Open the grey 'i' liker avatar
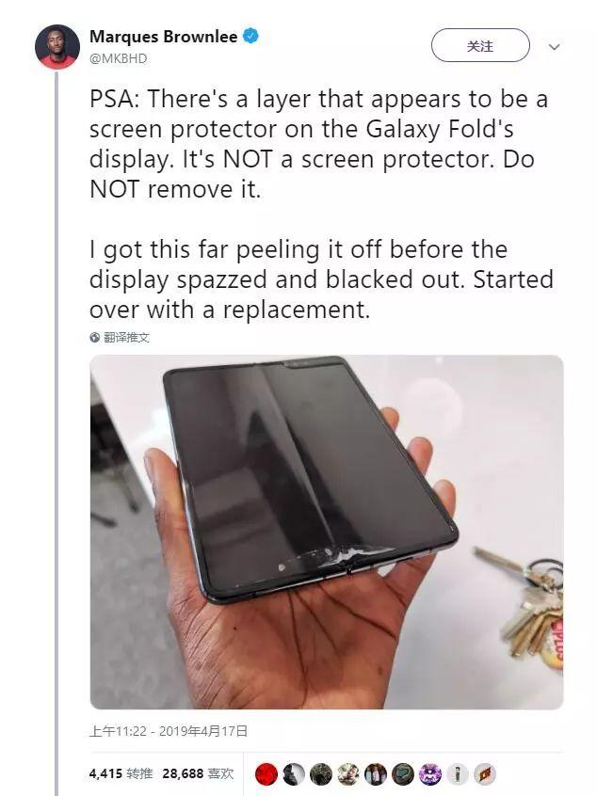The height and width of the screenshot is (796, 597). 458,774
